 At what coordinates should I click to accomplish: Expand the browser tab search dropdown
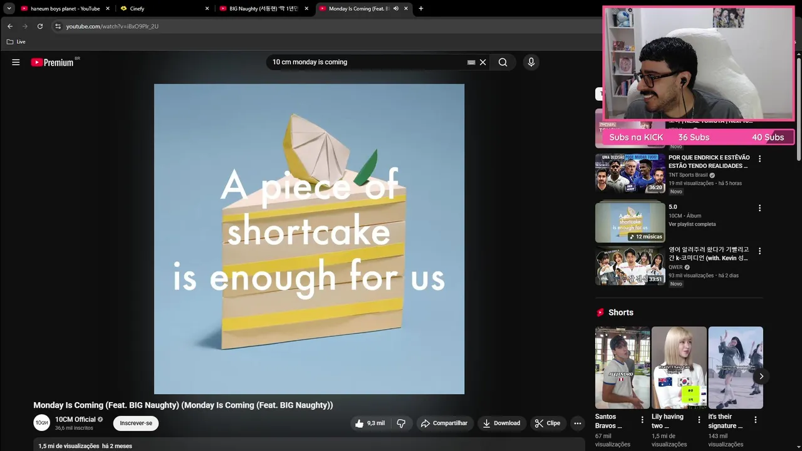click(x=9, y=9)
